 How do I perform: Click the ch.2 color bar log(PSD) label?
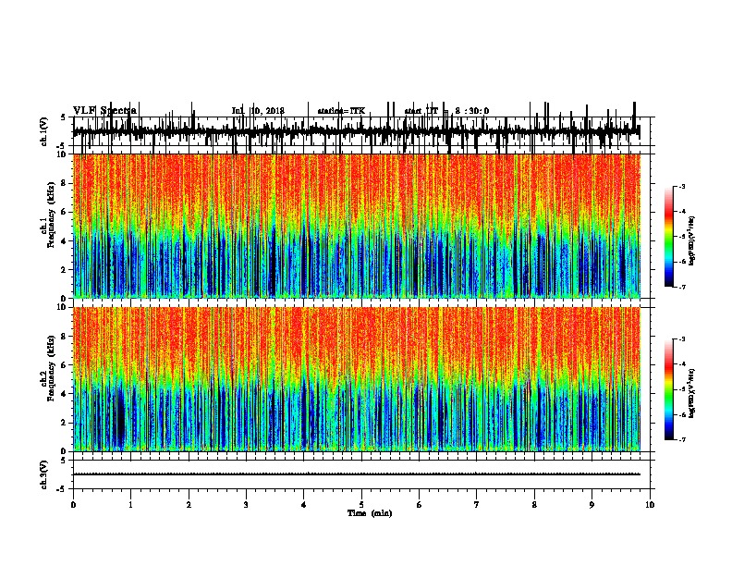tap(692, 393)
